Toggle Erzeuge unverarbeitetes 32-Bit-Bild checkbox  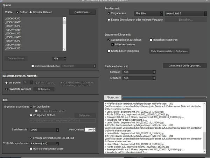[31, 138]
